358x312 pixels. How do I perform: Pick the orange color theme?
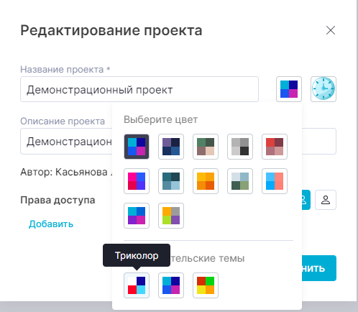(206, 181)
